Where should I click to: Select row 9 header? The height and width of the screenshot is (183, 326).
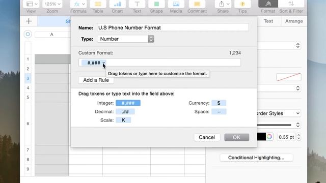[28, 169]
